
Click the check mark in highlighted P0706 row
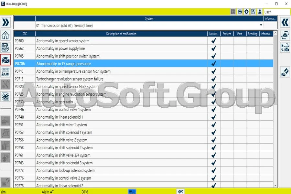click(x=214, y=63)
